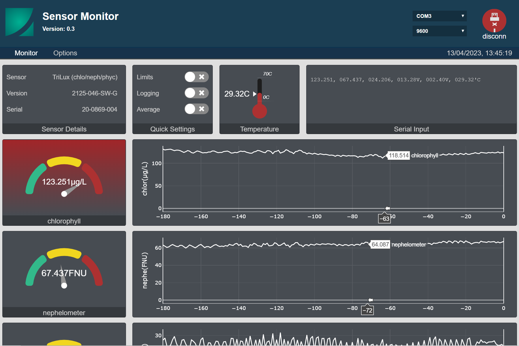519x346 pixels.
Task: Turn on the Logging switch
Action: [196, 93]
